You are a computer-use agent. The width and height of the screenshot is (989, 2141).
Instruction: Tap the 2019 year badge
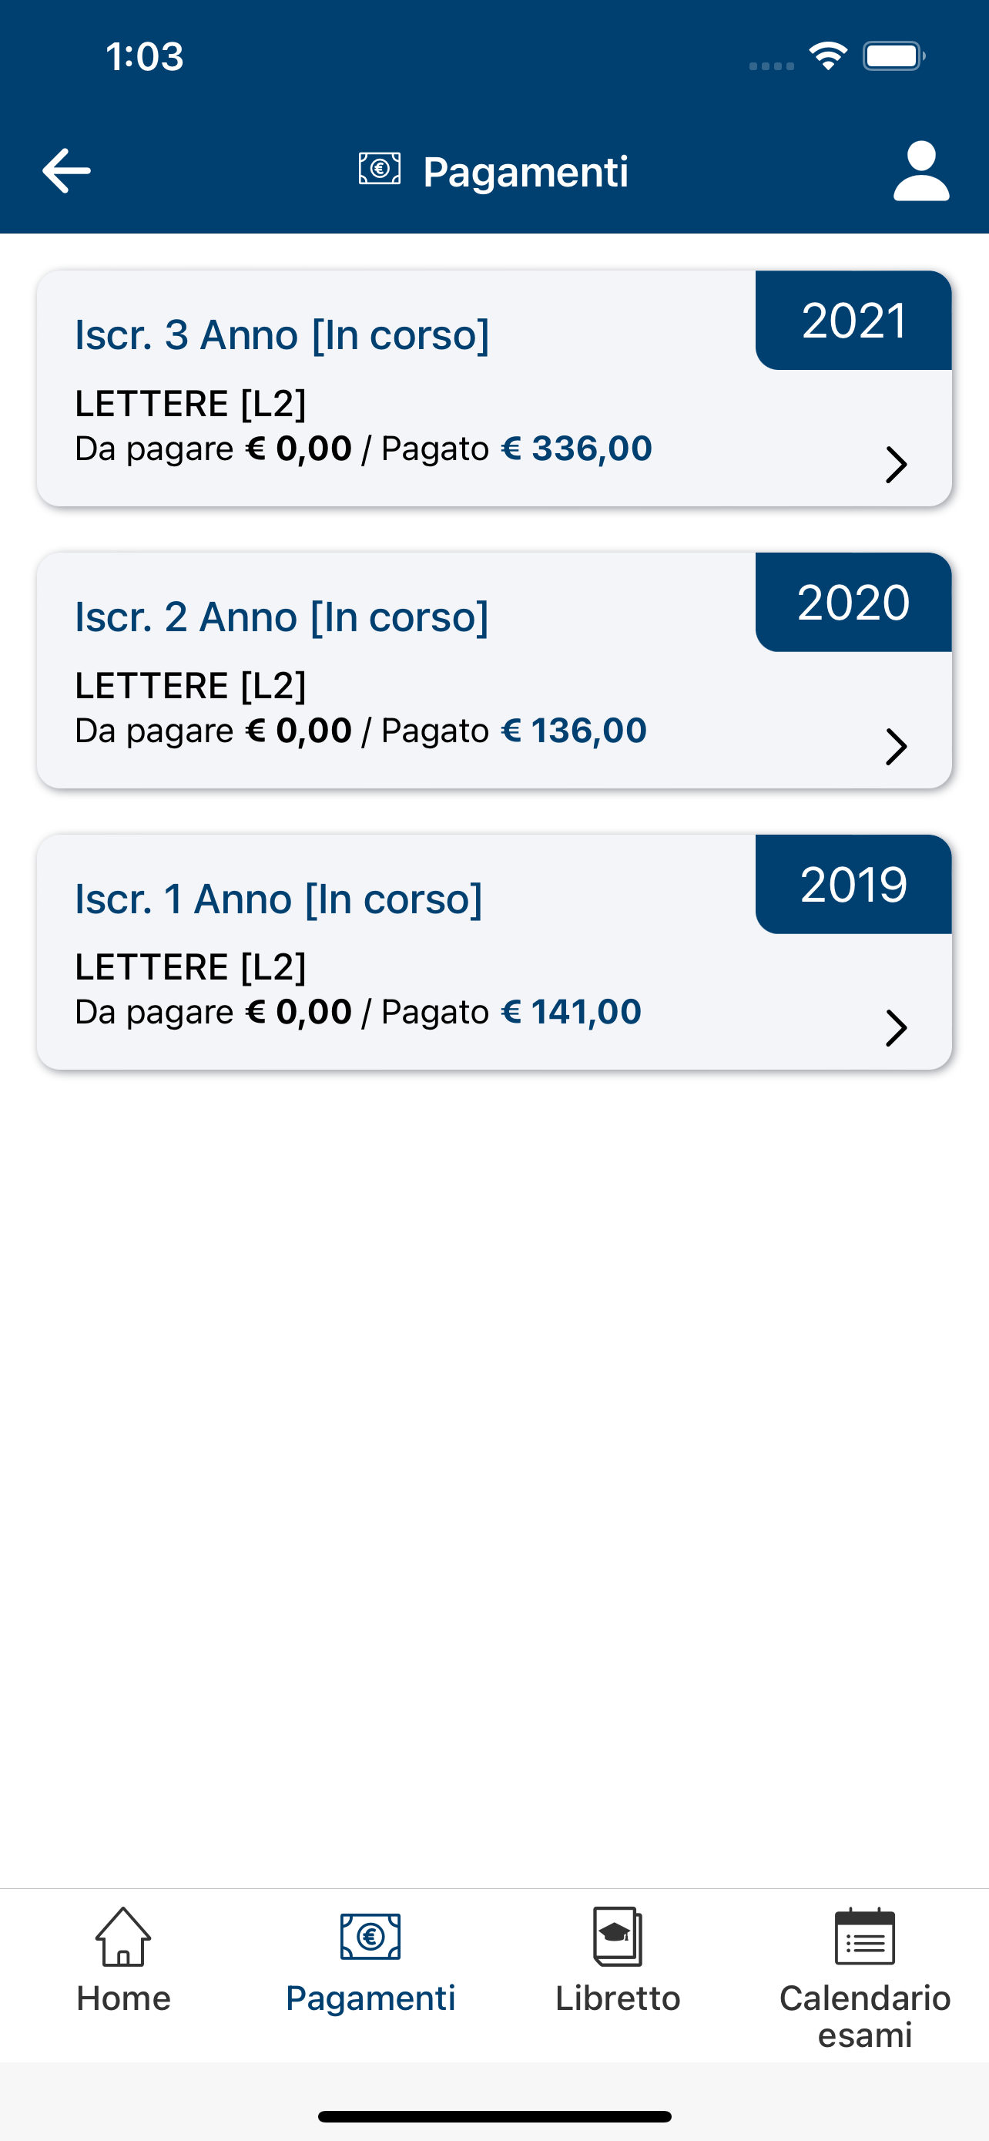pyautogui.click(x=853, y=883)
